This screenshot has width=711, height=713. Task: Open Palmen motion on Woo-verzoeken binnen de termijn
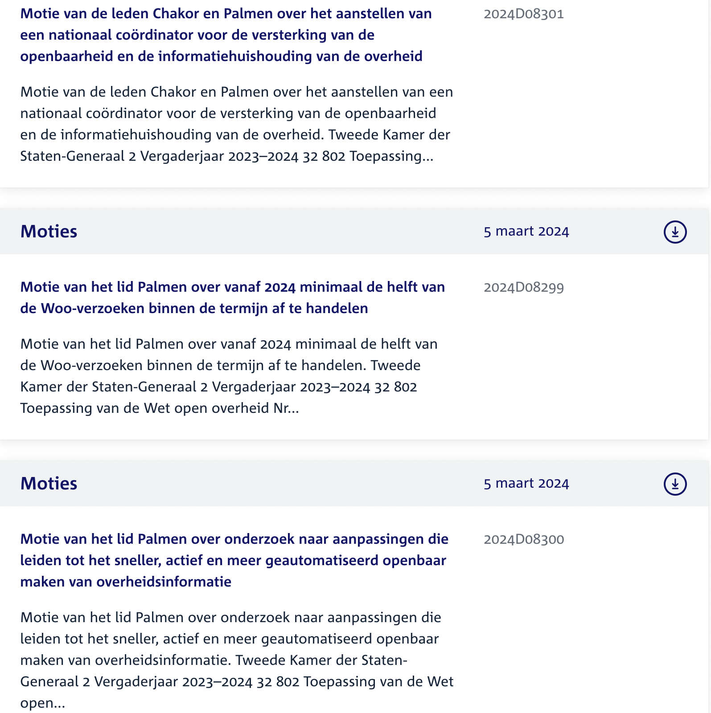pyautogui.click(x=233, y=297)
